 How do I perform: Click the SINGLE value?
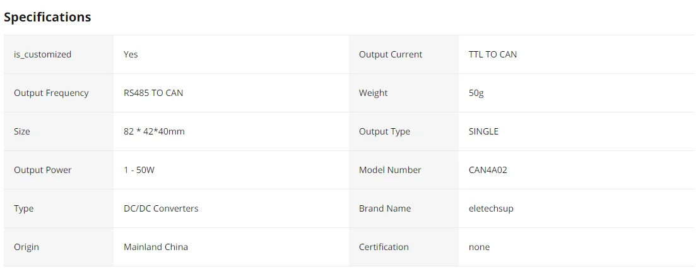click(483, 131)
